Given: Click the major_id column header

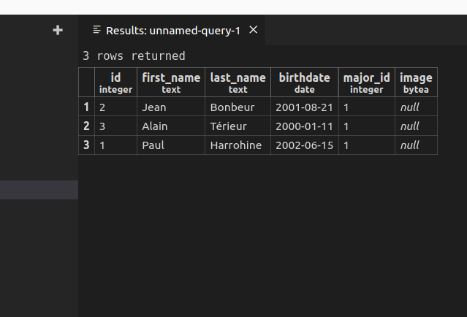Looking at the screenshot, I should click(367, 82).
